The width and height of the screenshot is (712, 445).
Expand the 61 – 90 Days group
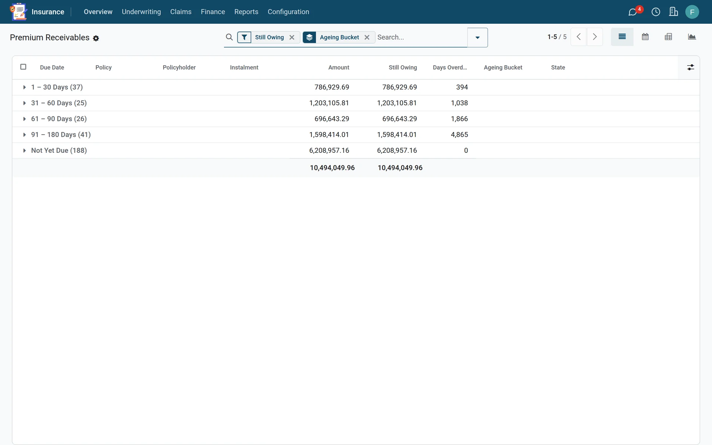pos(24,119)
